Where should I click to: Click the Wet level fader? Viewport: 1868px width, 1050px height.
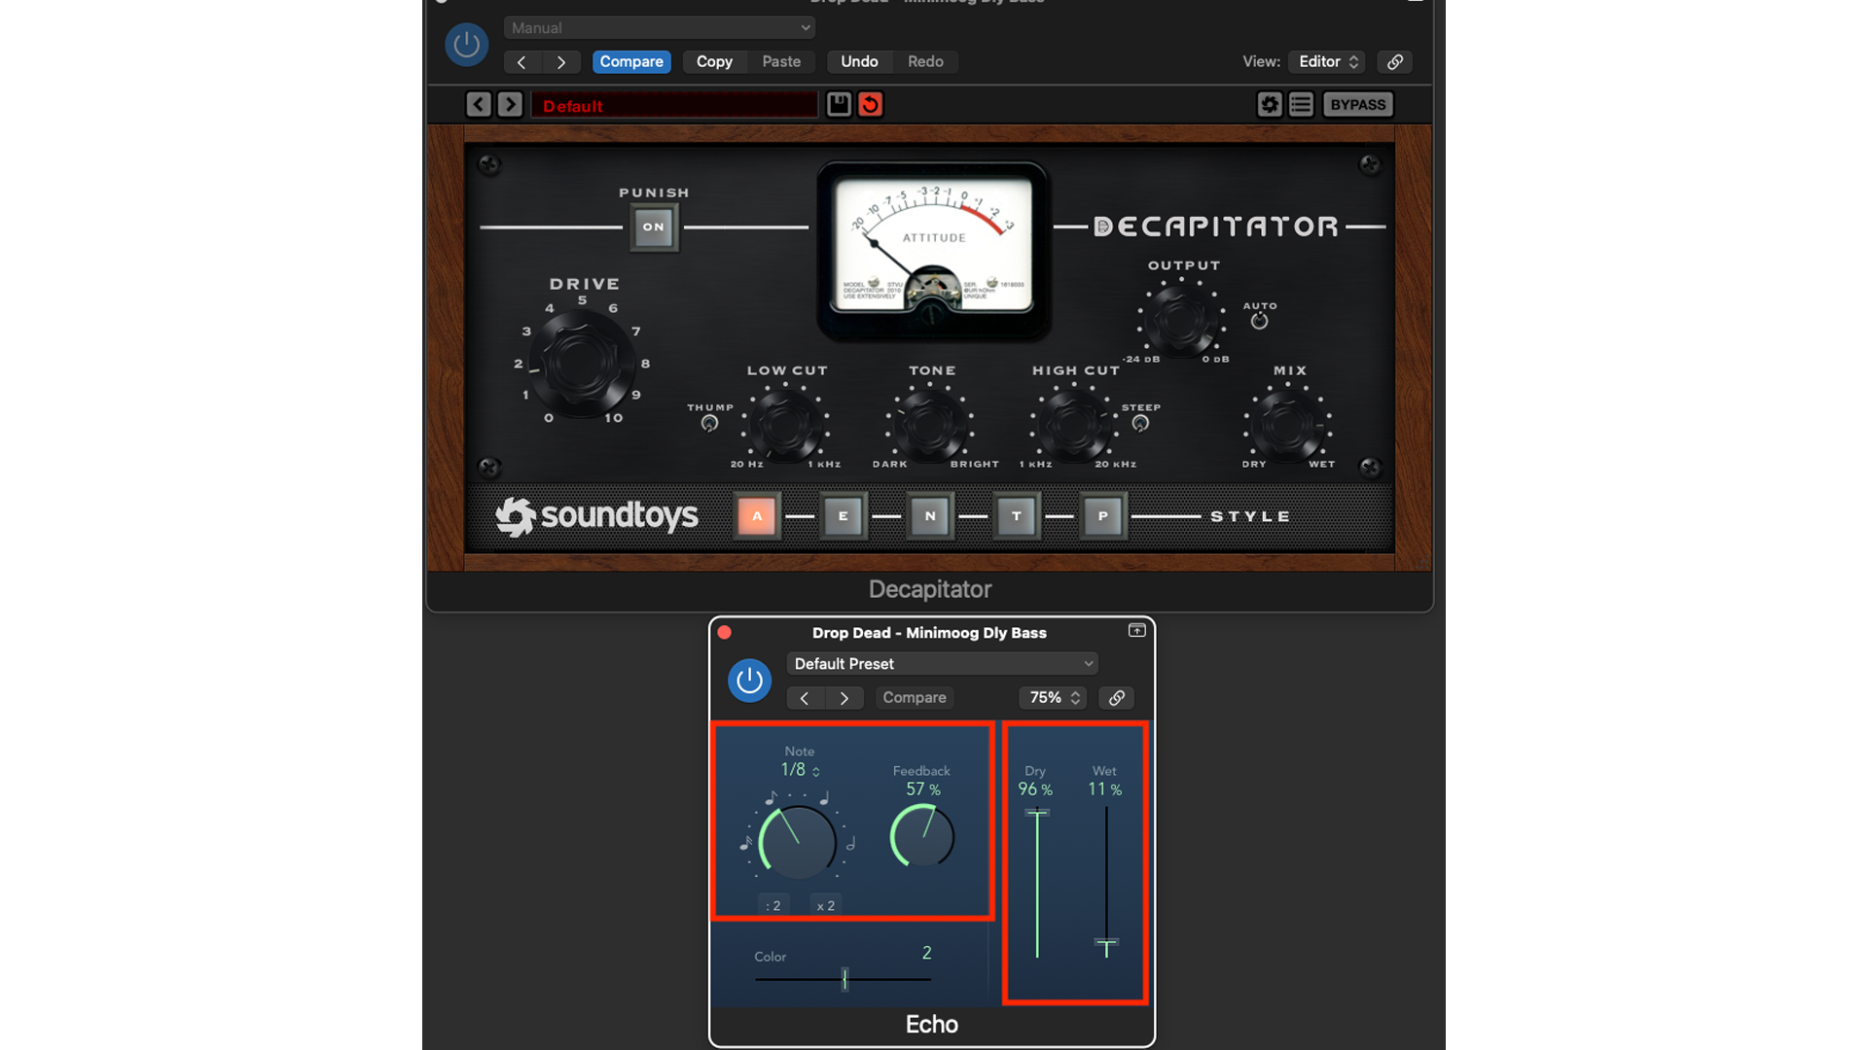coord(1106,944)
